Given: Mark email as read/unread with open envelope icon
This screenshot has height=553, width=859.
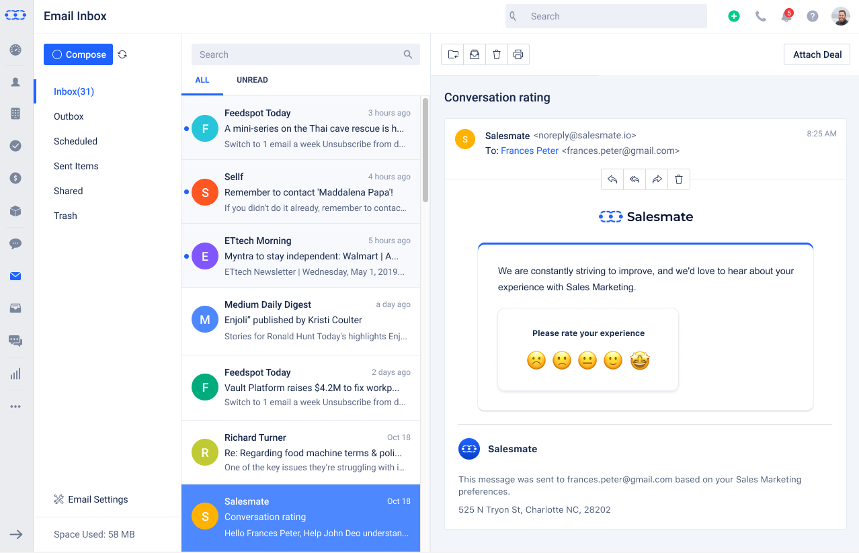Looking at the screenshot, I should coord(475,54).
